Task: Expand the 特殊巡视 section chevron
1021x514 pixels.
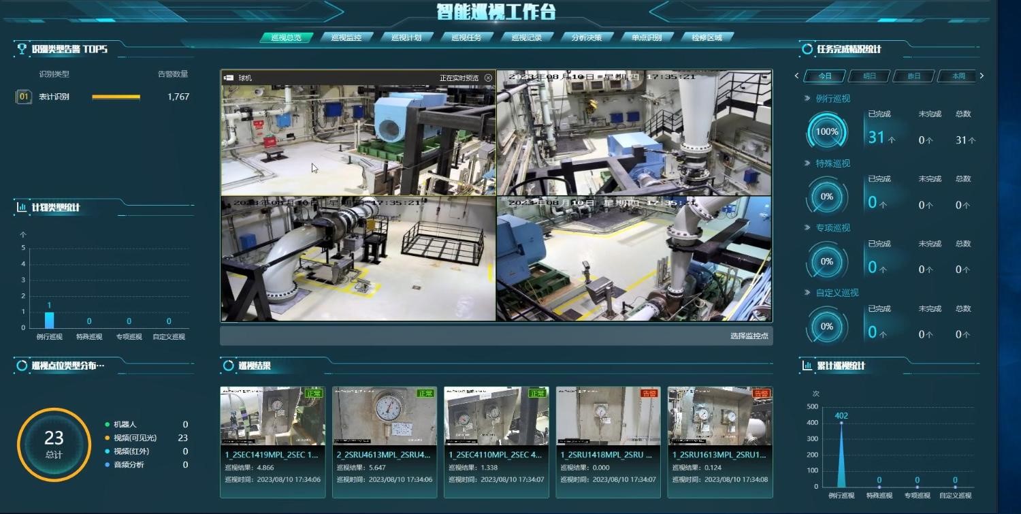Action: coord(807,163)
